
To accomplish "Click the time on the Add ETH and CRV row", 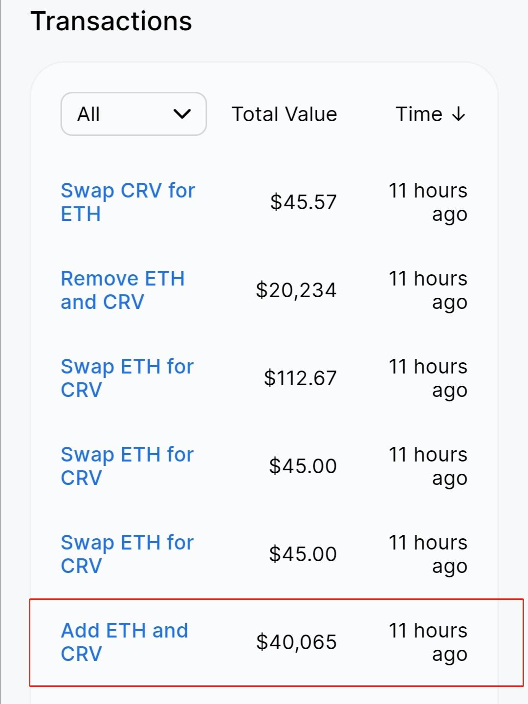I will click(x=428, y=642).
